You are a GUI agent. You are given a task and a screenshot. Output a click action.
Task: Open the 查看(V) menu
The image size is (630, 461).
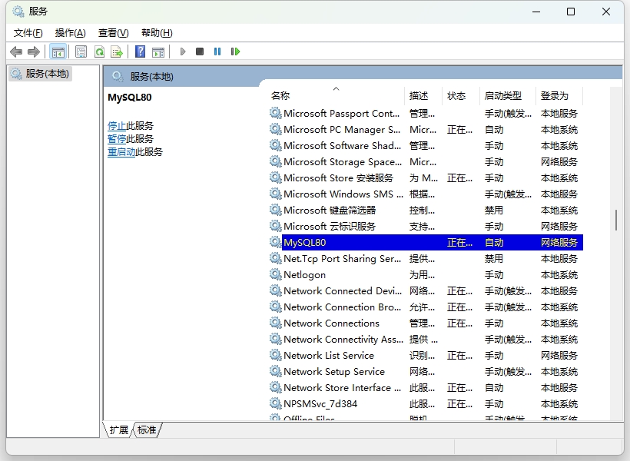click(113, 32)
